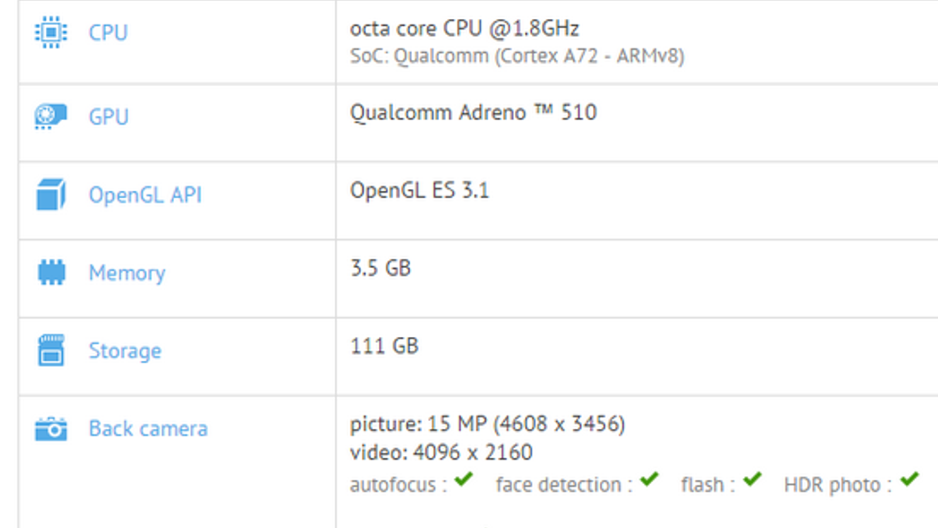Click the flash green checkmark
The image size is (938, 528).
752,480
